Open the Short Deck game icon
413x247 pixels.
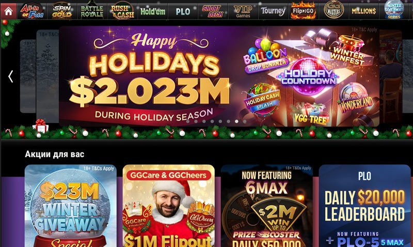tap(213, 11)
